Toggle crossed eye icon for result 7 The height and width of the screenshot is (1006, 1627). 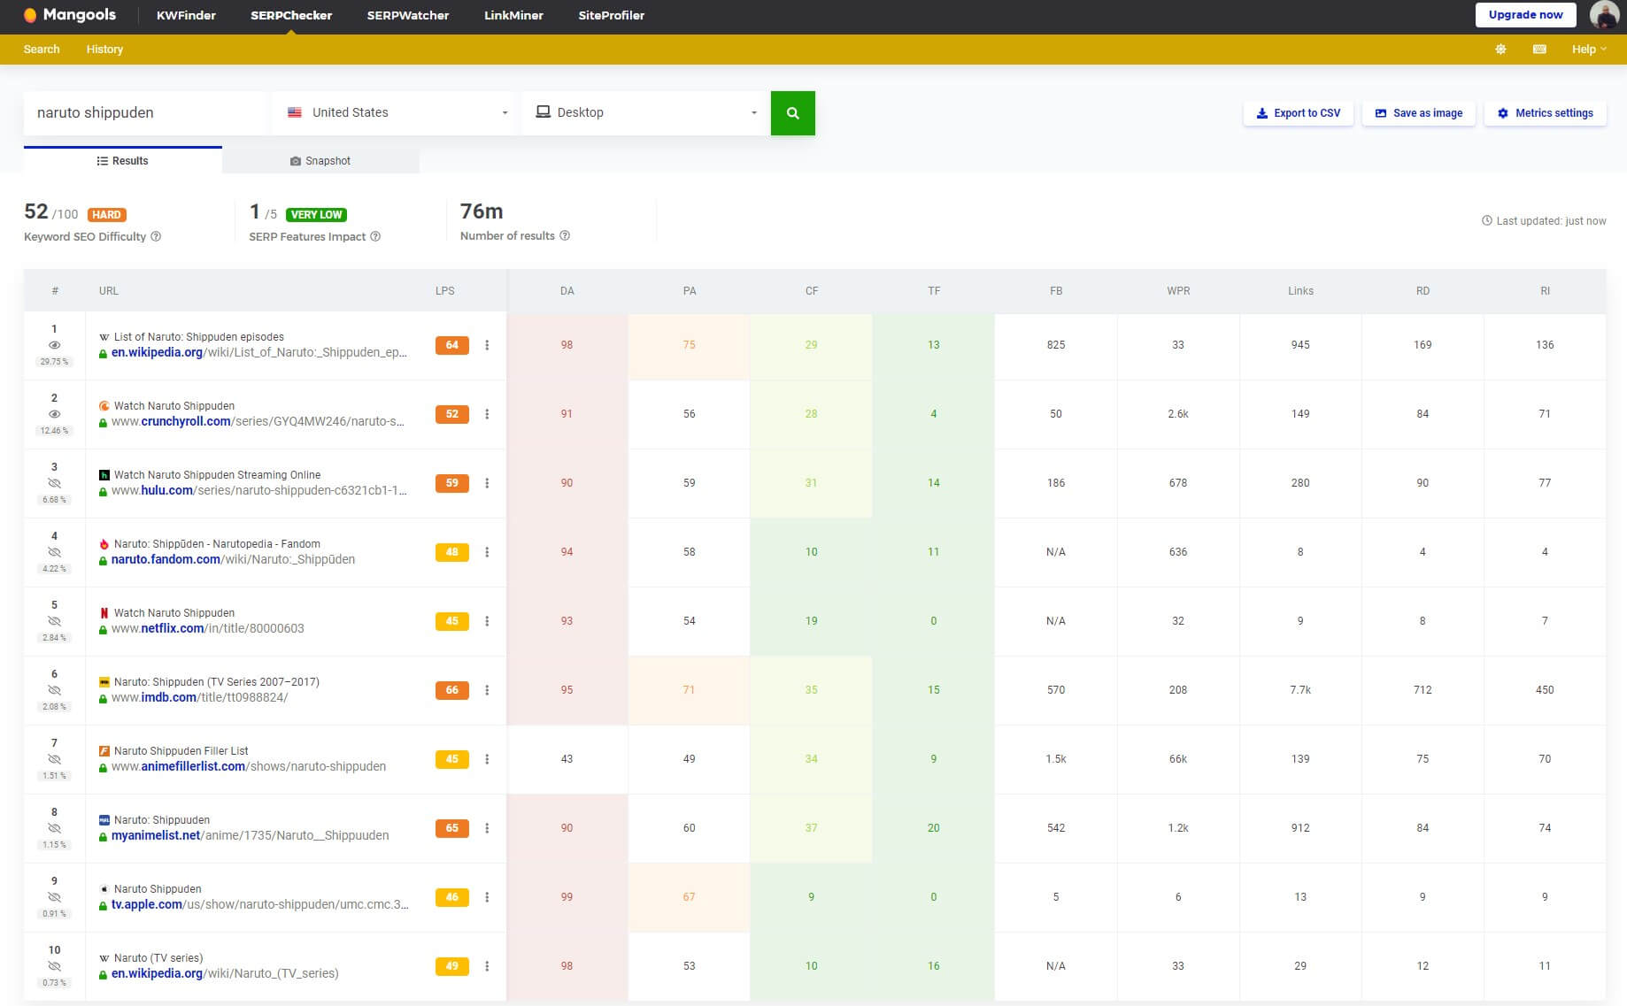coord(54,759)
